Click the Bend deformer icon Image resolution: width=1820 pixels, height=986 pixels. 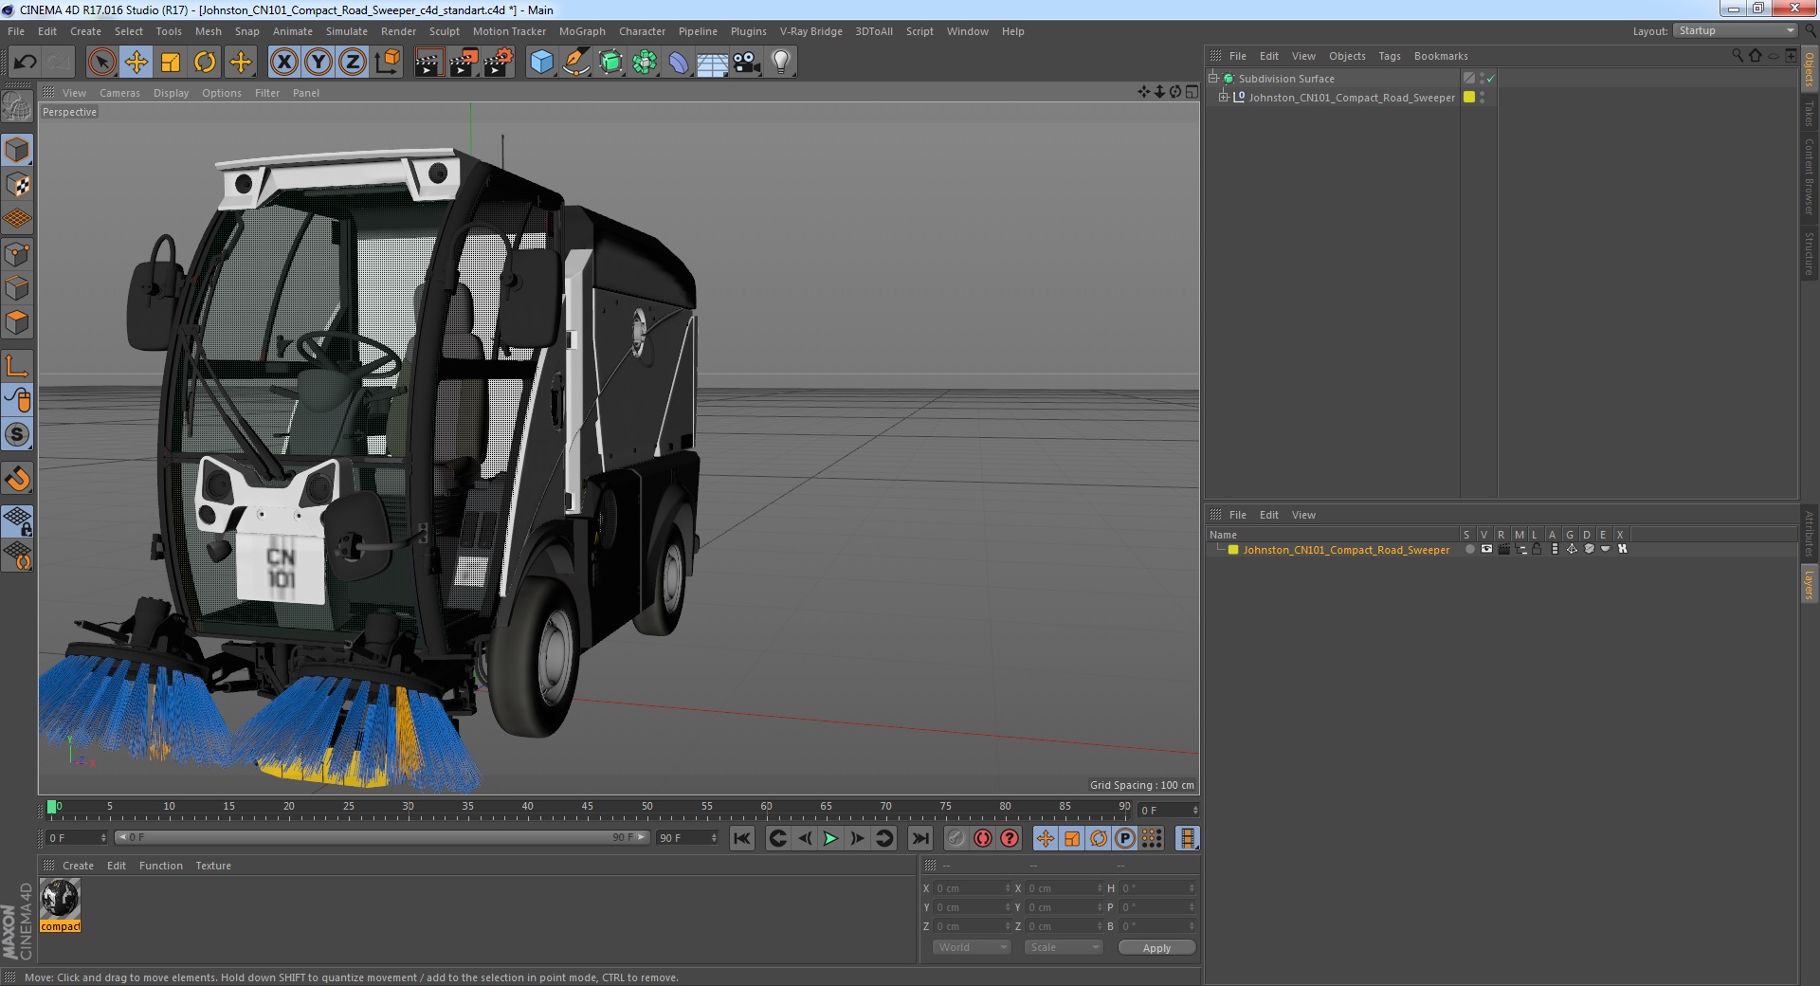coord(679,63)
